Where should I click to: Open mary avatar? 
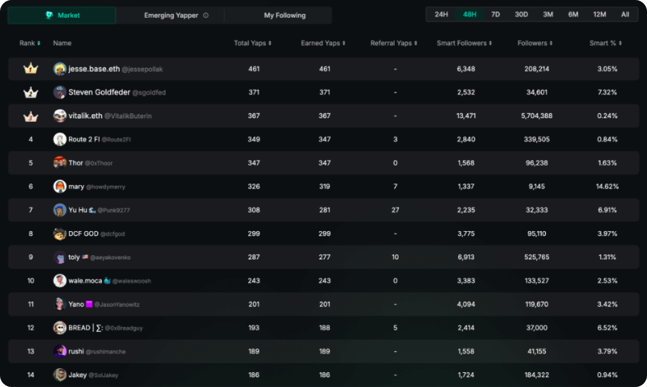(x=60, y=186)
